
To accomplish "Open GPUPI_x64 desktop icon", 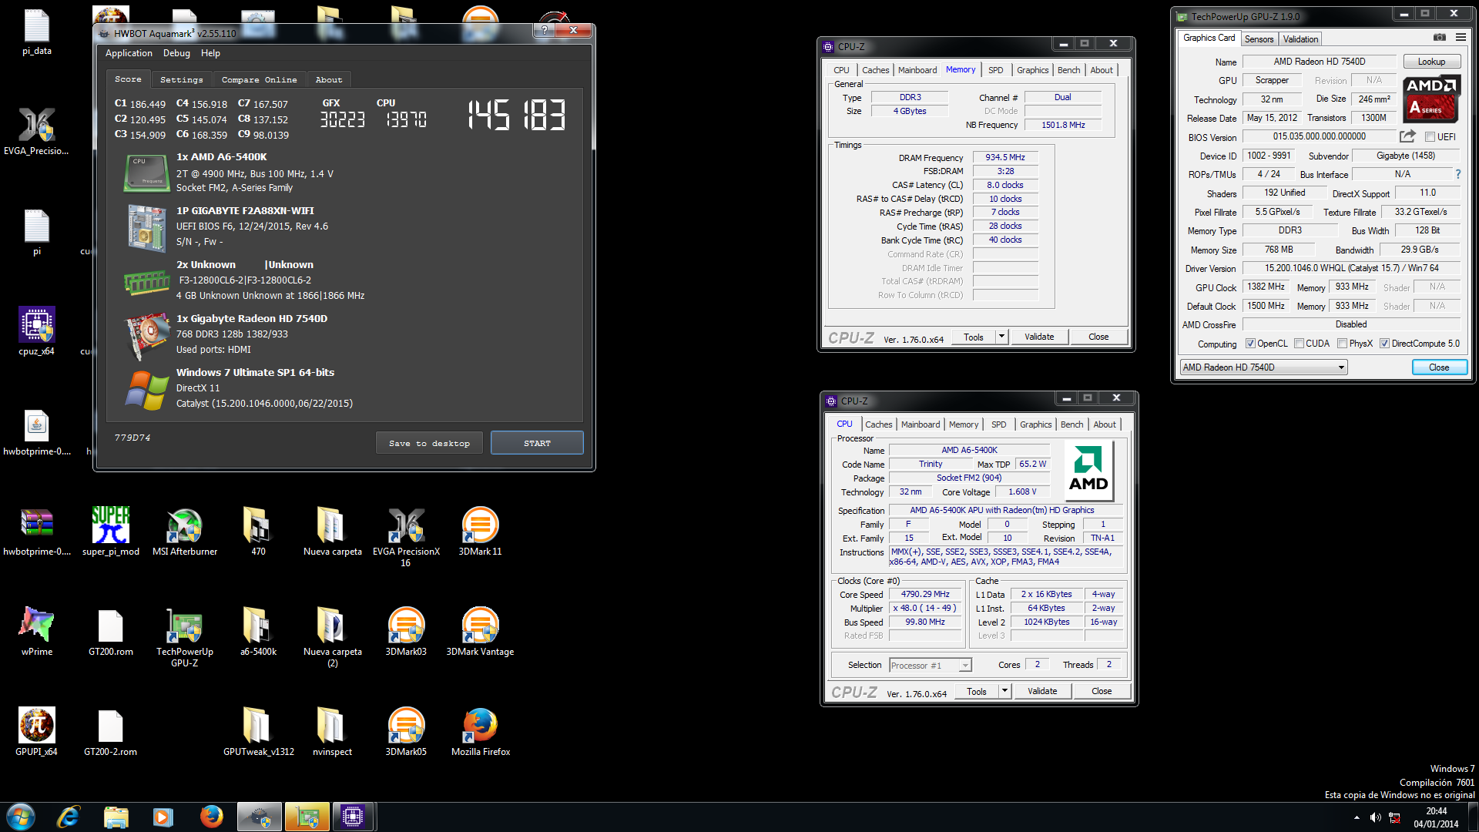I will [x=37, y=732].
